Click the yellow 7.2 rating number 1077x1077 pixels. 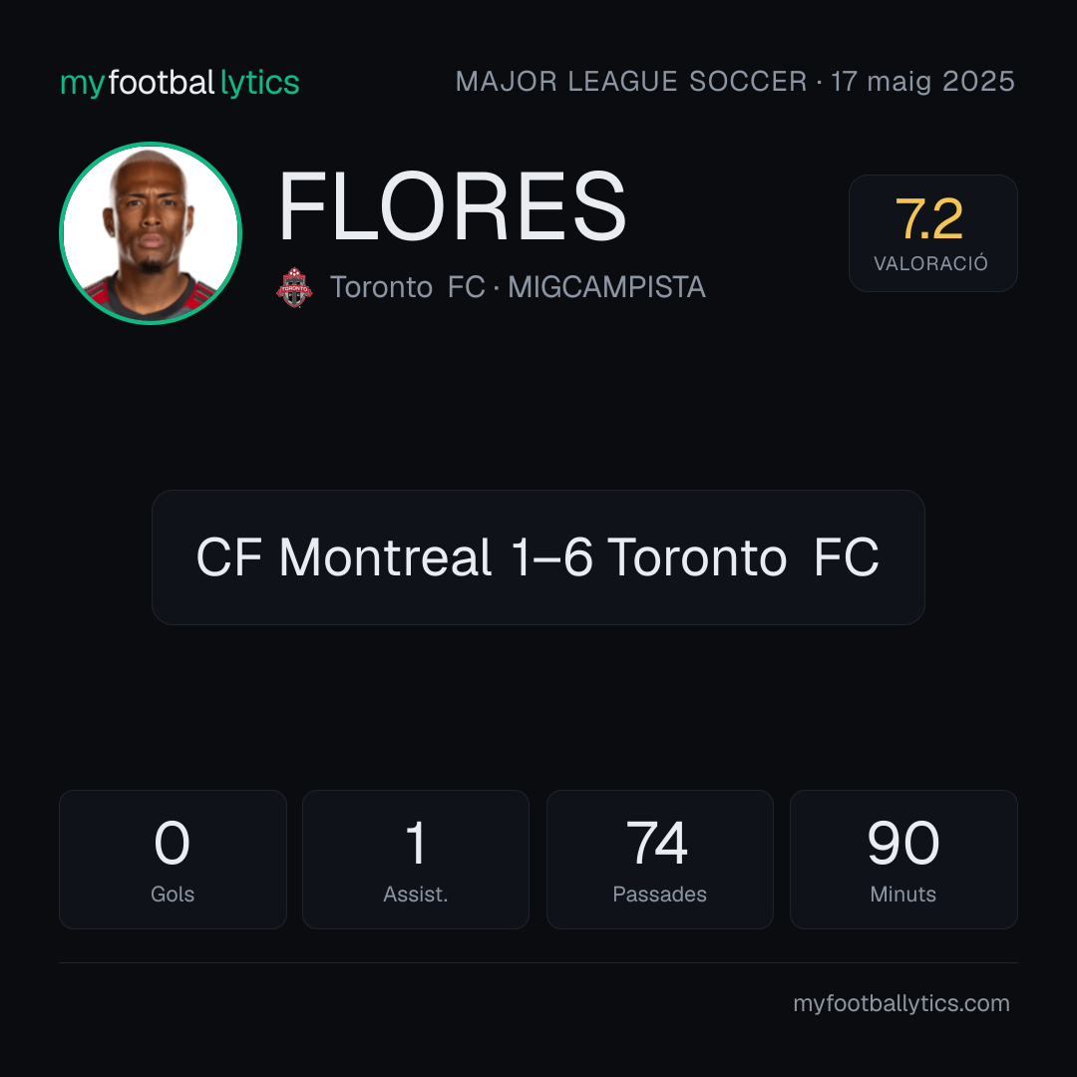tap(929, 219)
